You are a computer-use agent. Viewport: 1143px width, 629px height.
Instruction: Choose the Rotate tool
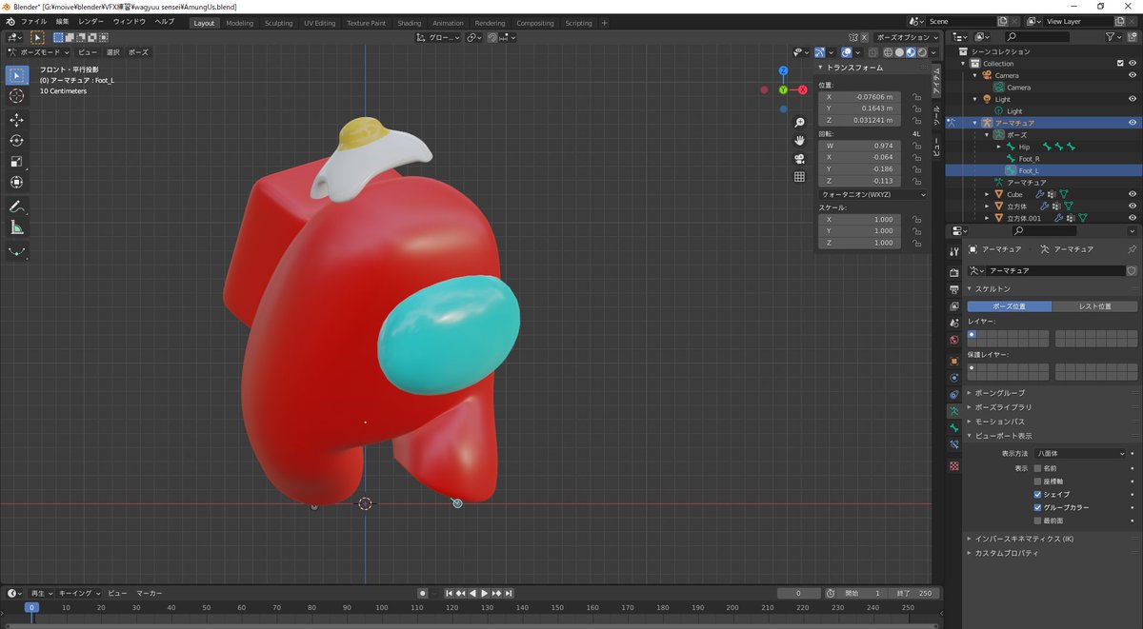[x=17, y=140]
